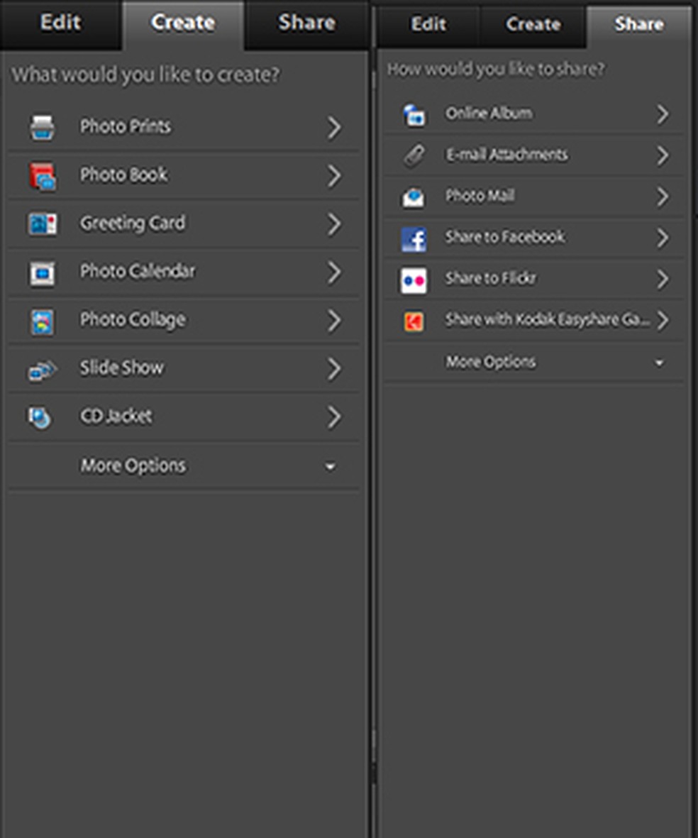Click the Flickr dots icon
This screenshot has width=698, height=838.
pos(414,280)
